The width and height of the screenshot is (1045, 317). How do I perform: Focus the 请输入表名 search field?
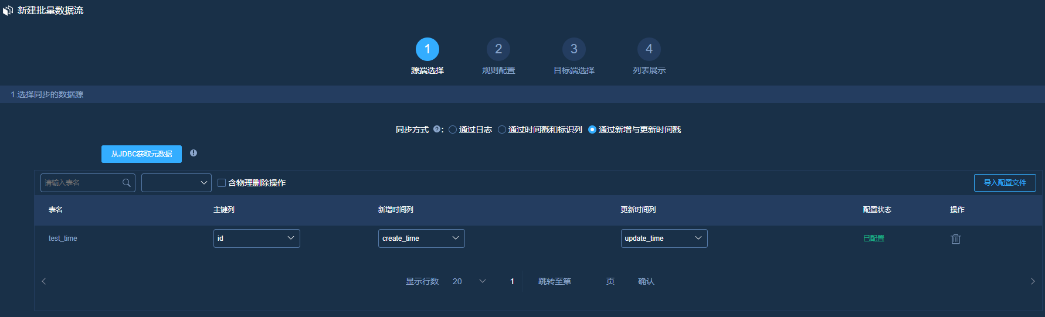pos(82,183)
